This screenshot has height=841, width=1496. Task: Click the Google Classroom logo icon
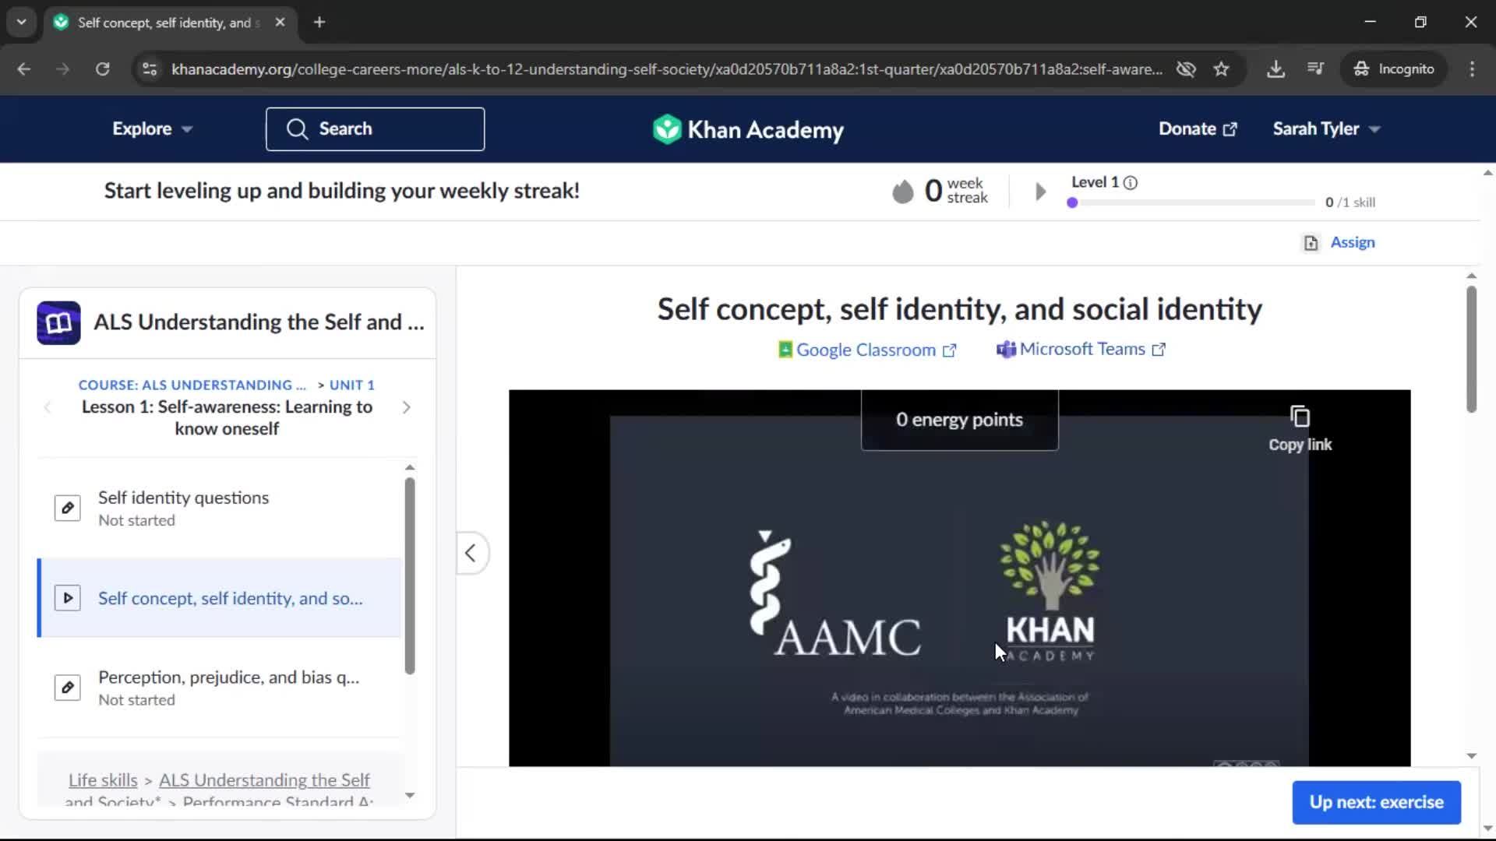click(785, 350)
